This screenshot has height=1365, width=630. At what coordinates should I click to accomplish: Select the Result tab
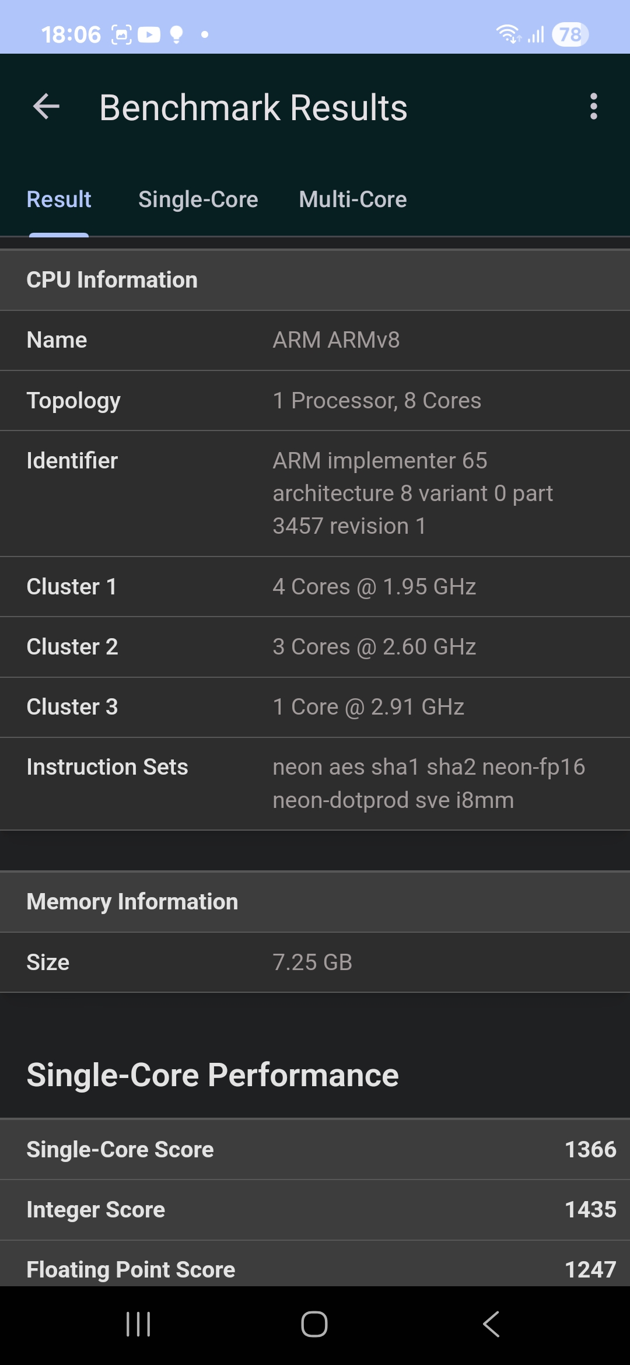coord(59,199)
